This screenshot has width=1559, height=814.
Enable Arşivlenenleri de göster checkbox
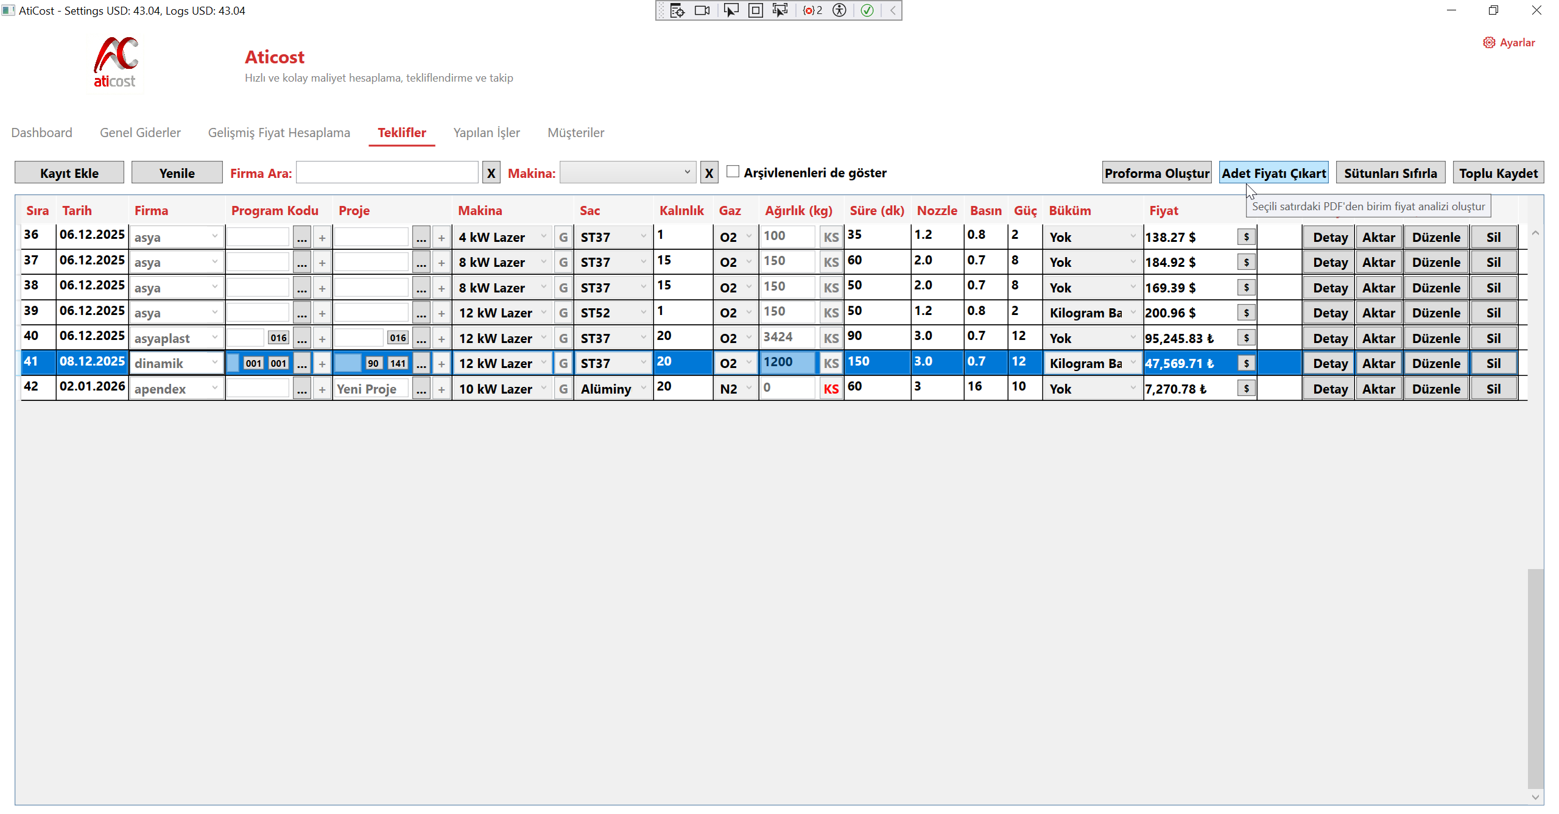(733, 172)
